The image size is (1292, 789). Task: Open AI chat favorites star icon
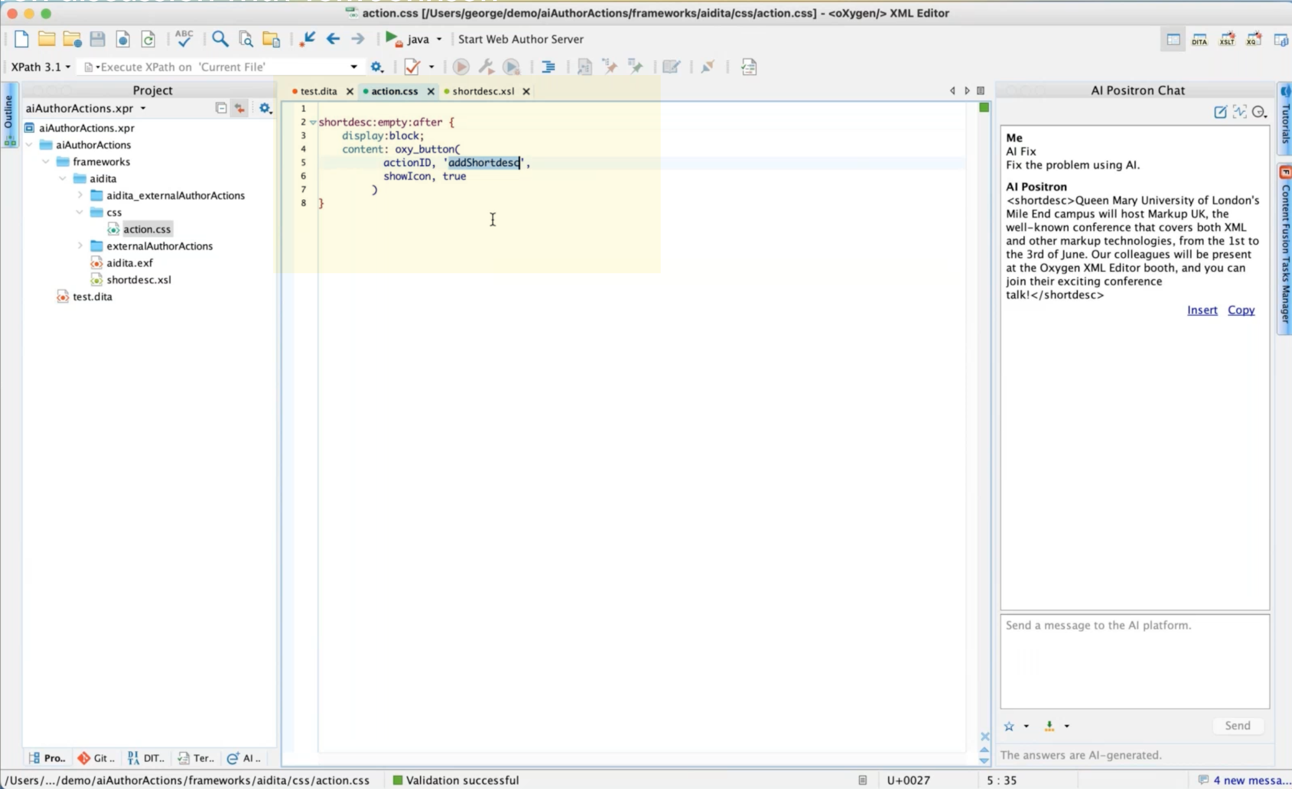coord(1009,726)
